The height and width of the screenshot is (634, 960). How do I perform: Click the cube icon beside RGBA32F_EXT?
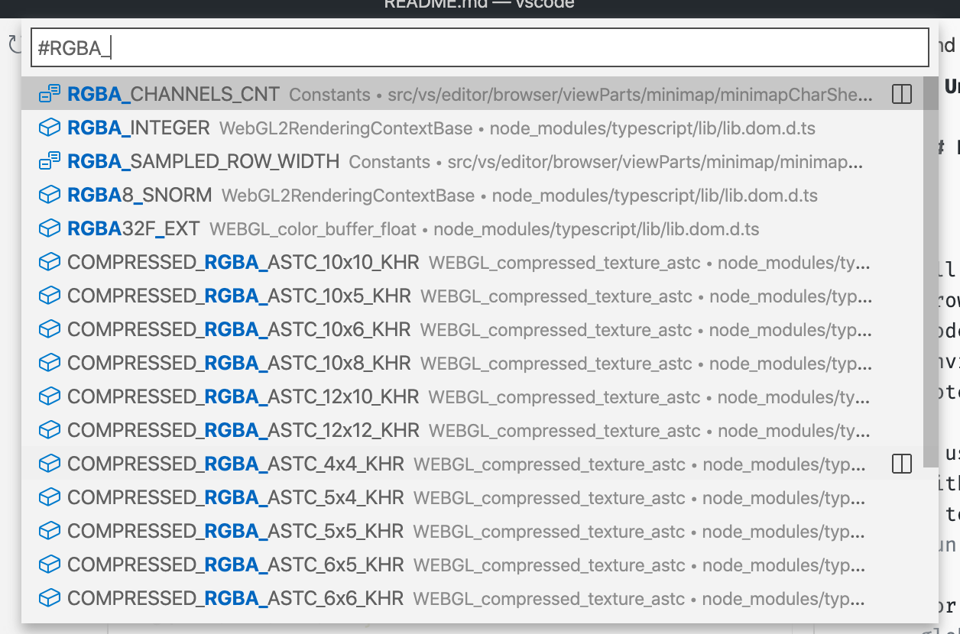pos(48,228)
